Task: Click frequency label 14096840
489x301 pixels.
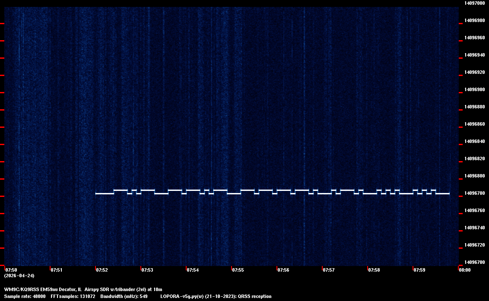Action: (475, 141)
